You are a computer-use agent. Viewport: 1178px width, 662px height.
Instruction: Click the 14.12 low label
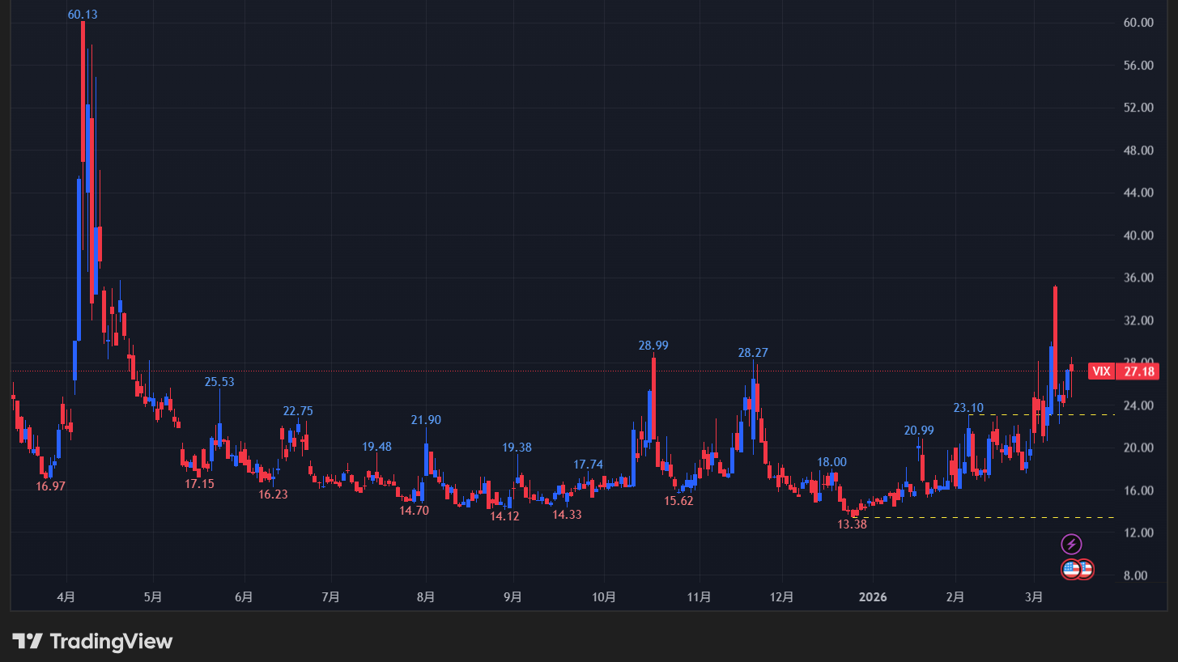coord(504,516)
